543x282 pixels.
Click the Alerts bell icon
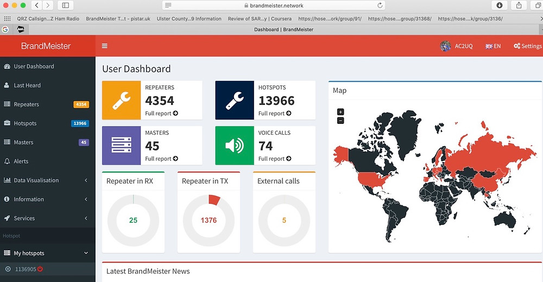tap(7, 161)
